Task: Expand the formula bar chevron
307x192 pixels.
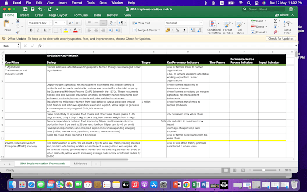Action: tap(296, 46)
